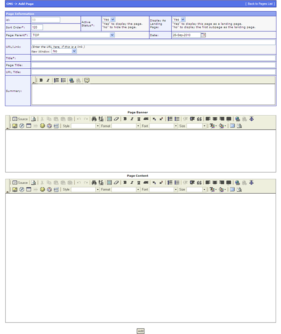Follow the Back to Pages List link
The width and height of the screenshot is (281, 334).
tap(260, 3)
